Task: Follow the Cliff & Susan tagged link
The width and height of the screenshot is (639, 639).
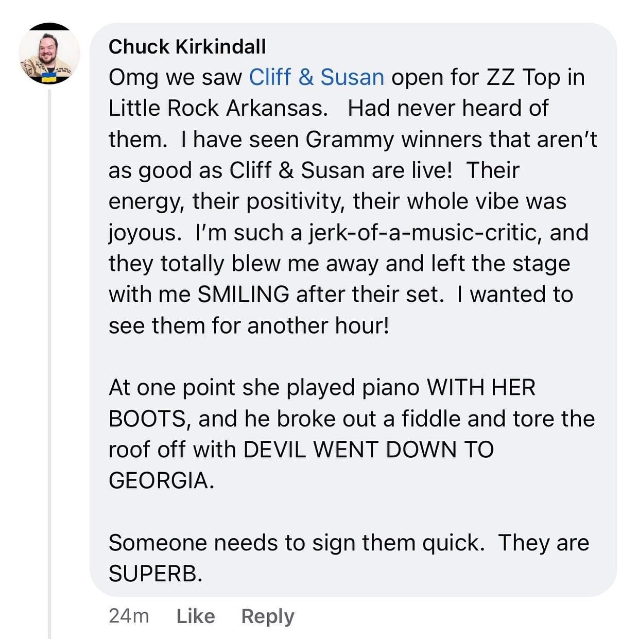Action: click(x=317, y=77)
